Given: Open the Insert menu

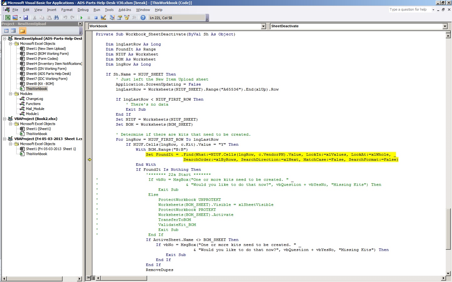Looking at the screenshot, I should [52, 10].
